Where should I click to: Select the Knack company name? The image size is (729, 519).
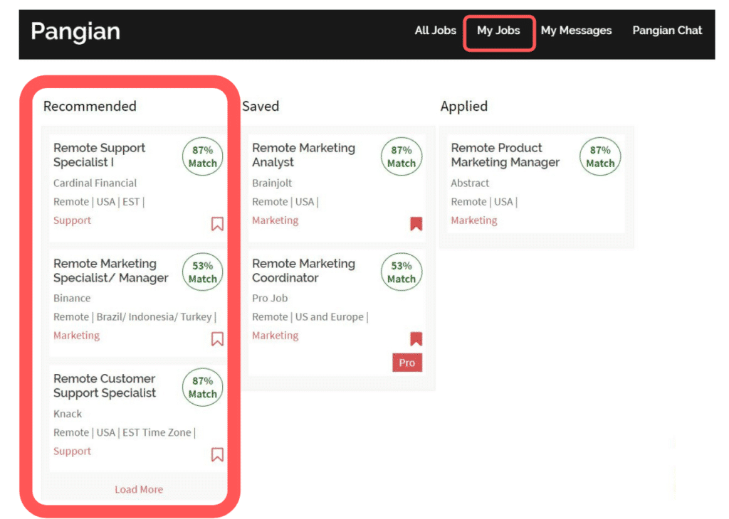pyautogui.click(x=68, y=414)
